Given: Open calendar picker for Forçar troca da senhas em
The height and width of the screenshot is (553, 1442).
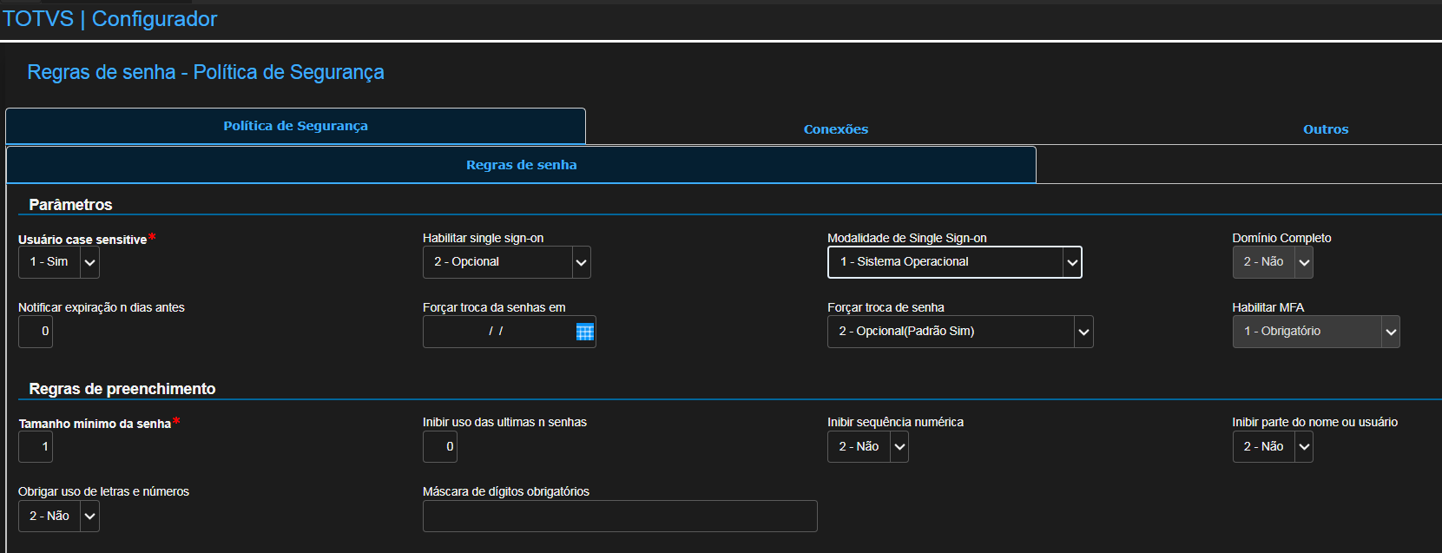Looking at the screenshot, I should click(584, 332).
